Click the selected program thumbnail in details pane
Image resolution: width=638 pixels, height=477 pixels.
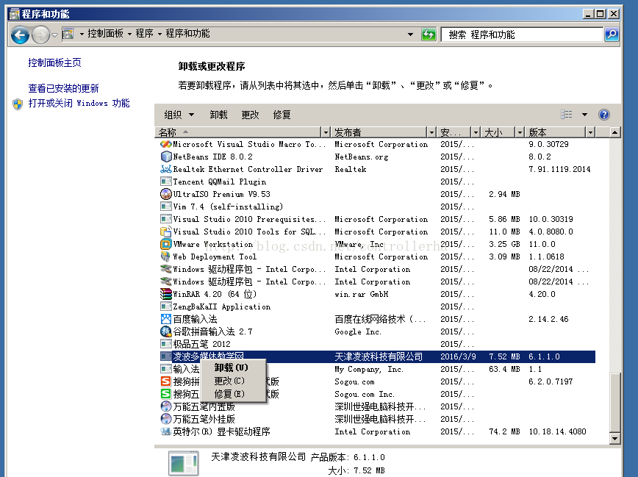click(x=184, y=463)
